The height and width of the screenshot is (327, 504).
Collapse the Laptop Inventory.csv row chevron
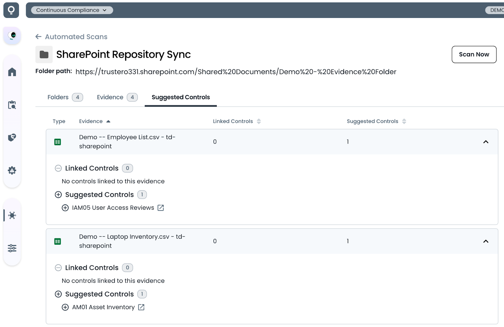486,241
